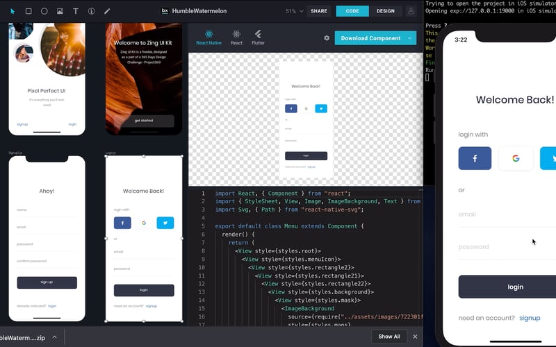Click the small circular avatar image
556x347 pixels.
tap(24, 53)
